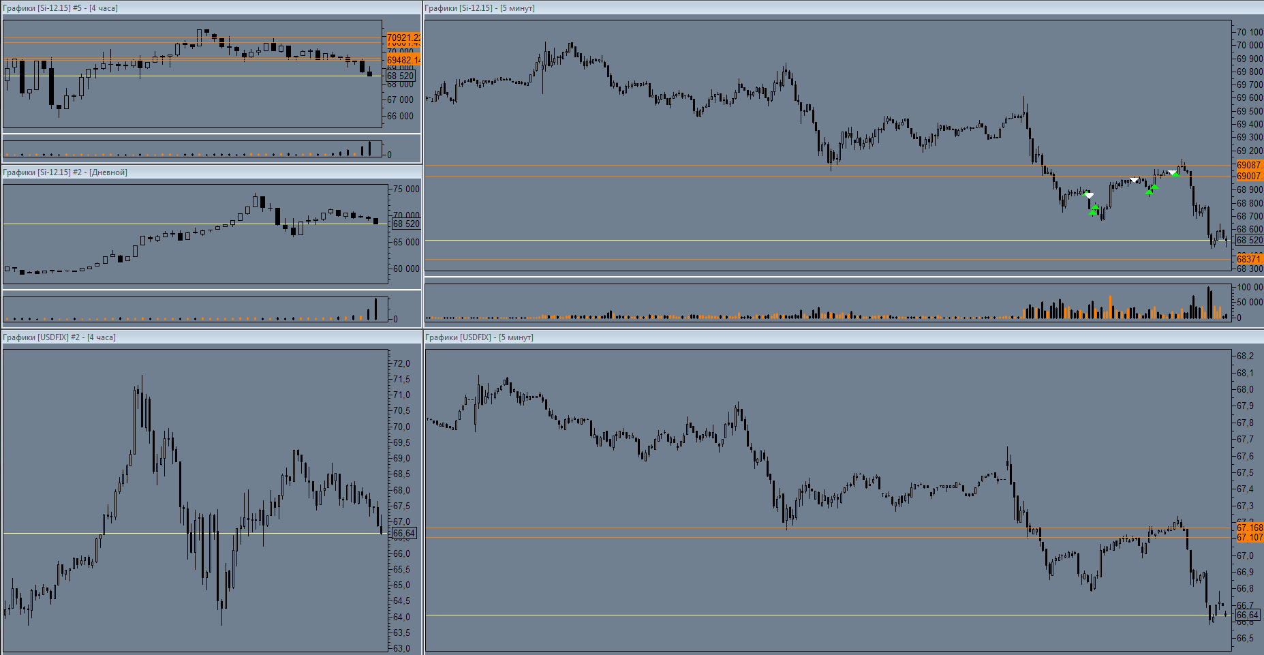
Task: Click the 66,64 price box on USDFIX 4-hour chart
Action: point(403,533)
